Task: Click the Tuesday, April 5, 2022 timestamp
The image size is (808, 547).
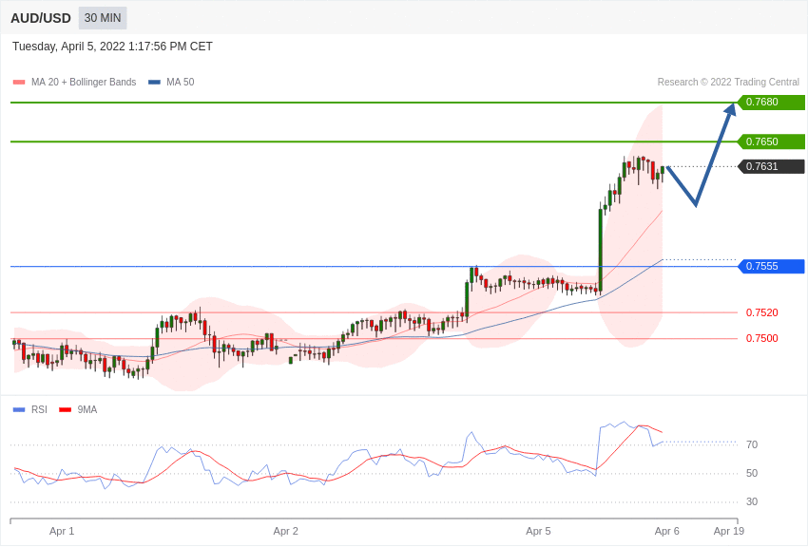Action: [x=112, y=47]
